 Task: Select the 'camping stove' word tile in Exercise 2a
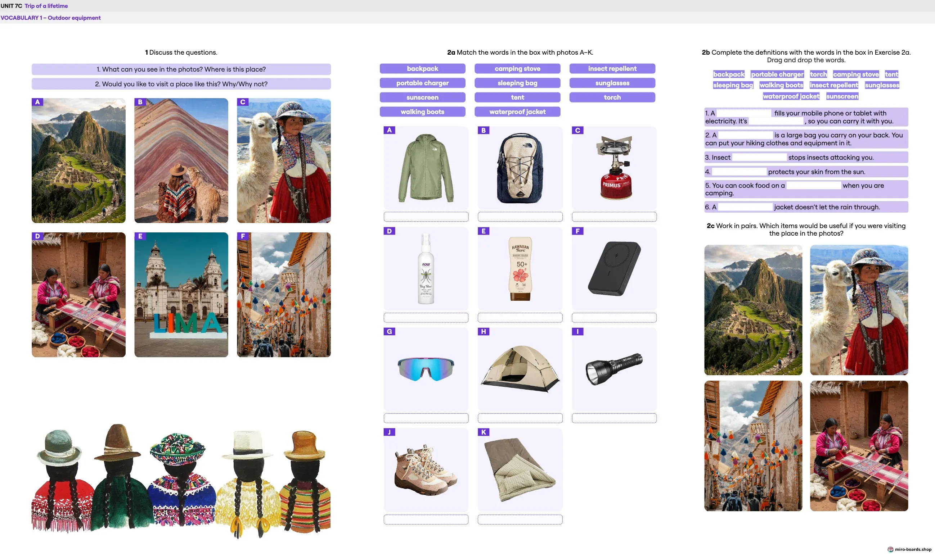pos(517,69)
